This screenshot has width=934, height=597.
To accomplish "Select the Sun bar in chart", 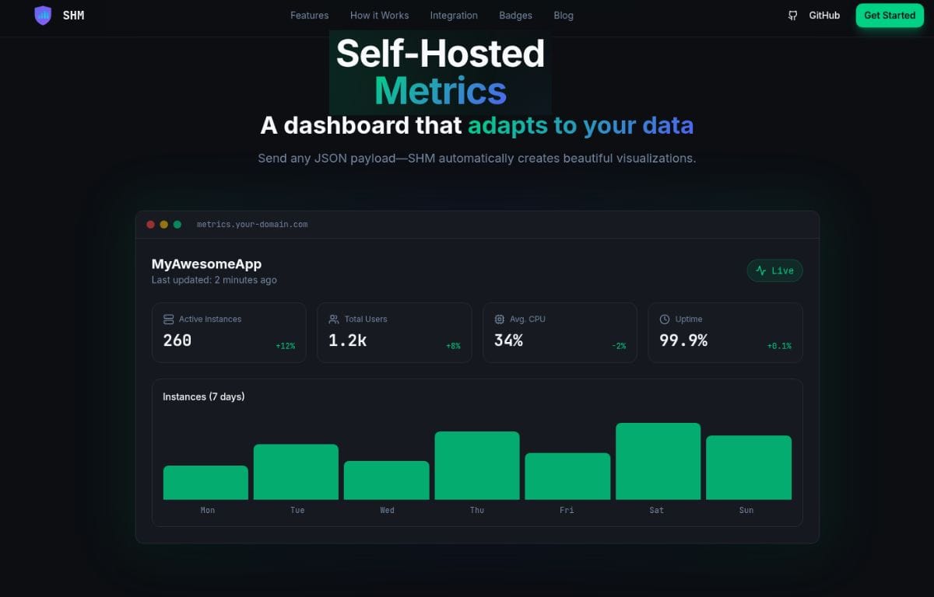I will pyautogui.click(x=749, y=467).
